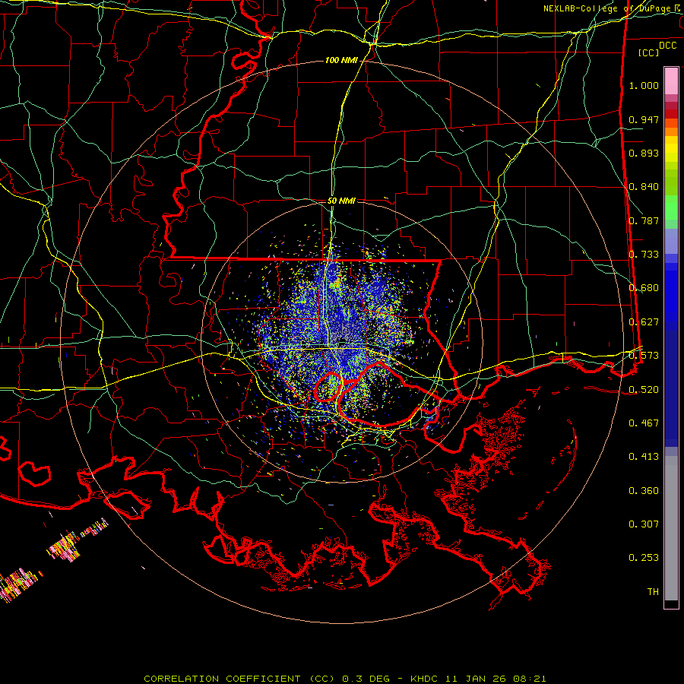Click the 0.627 legend value

click(644, 322)
